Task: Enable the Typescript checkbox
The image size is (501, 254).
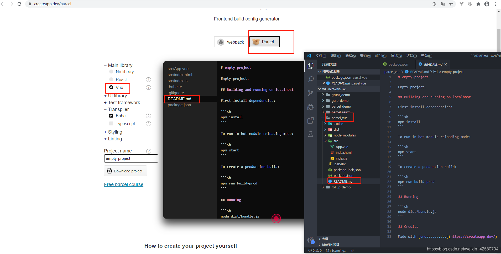Action: click(111, 124)
